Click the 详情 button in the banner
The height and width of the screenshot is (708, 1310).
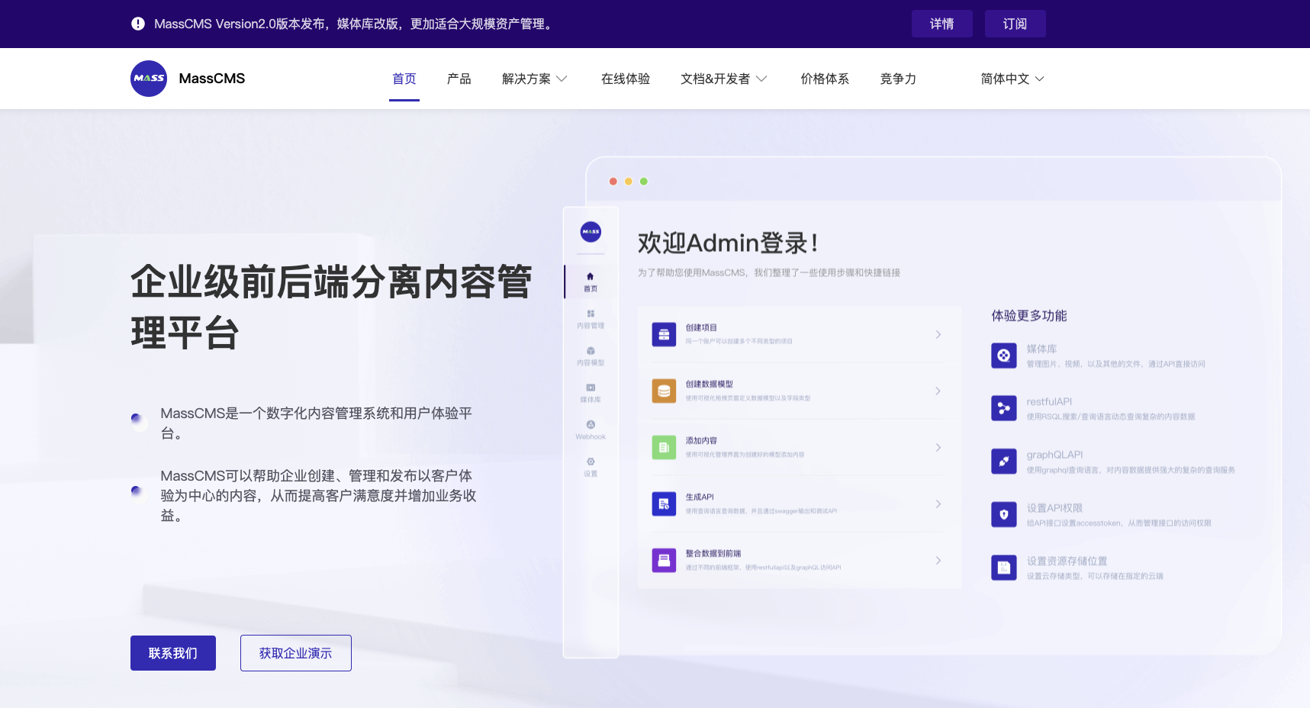[x=942, y=24]
